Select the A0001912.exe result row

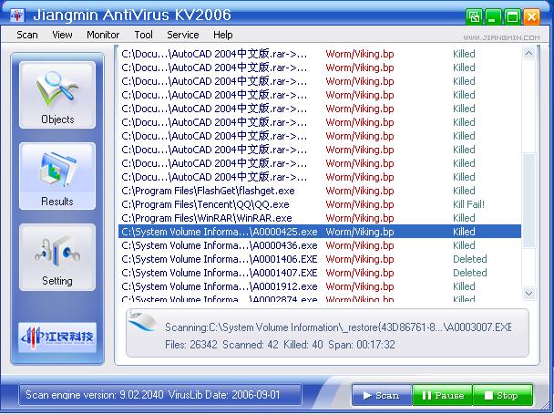click(x=320, y=286)
